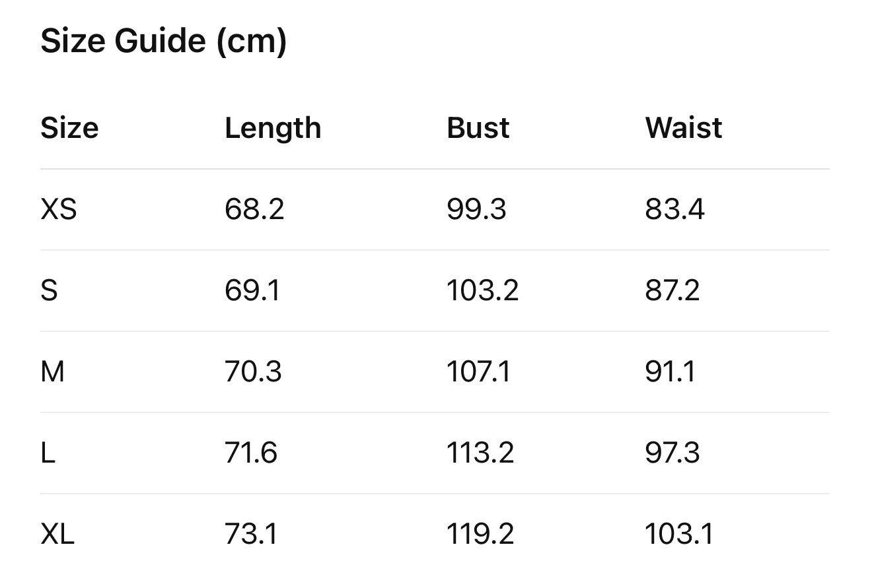Viewport: 872px width, 588px height.
Task: Click the XL size row label
Action: [57, 534]
